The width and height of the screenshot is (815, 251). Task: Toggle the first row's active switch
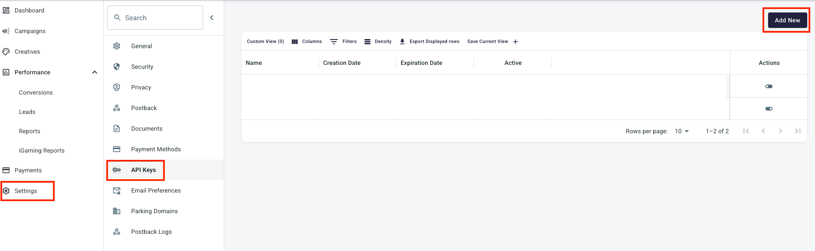pyautogui.click(x=769, y=86)
